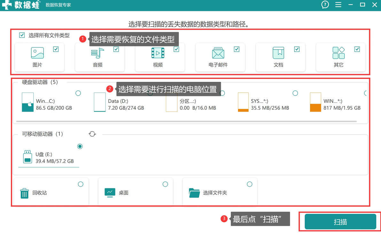The height and width of the screenshot is (233, 381).
Task: Refresh removable drives with the refresh icon
Action: coord(92,134)
